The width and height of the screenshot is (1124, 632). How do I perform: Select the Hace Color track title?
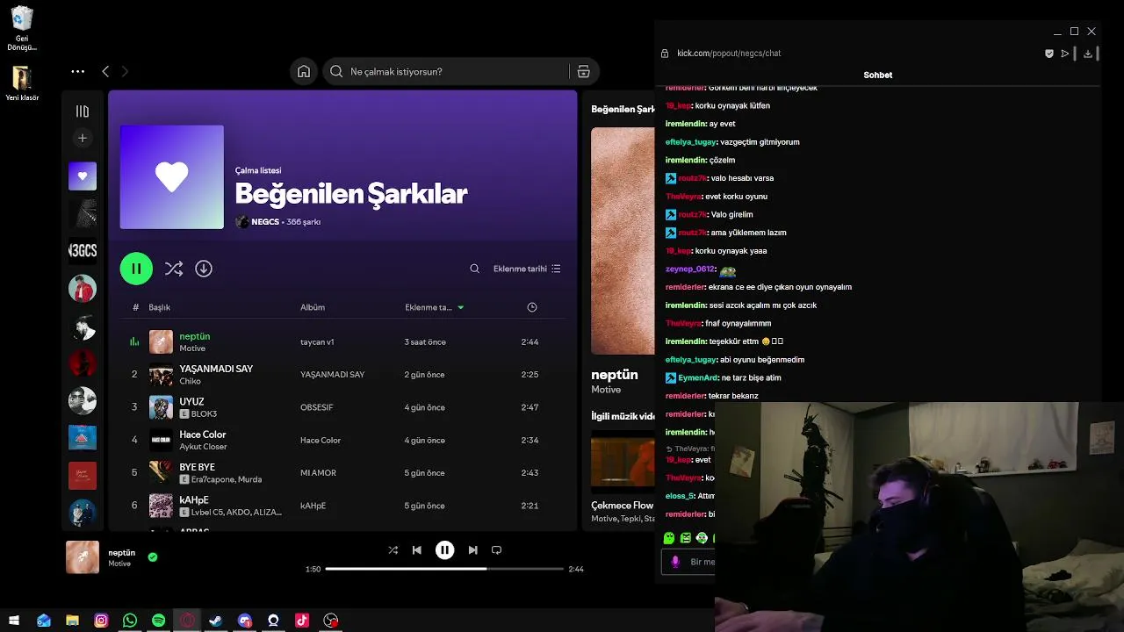[203, 434]
